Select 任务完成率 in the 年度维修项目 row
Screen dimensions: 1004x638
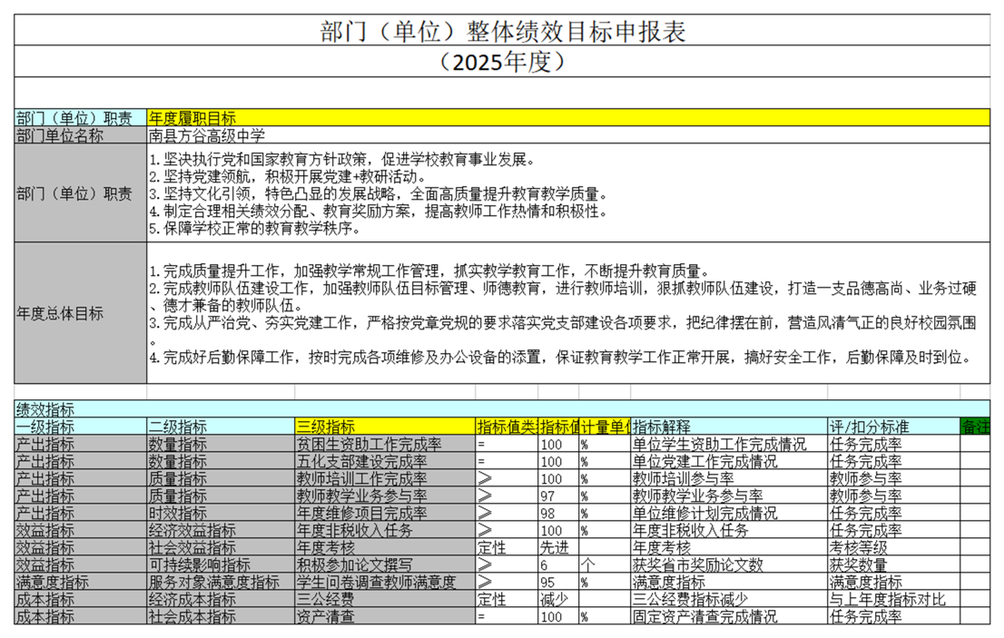[894, 514]
